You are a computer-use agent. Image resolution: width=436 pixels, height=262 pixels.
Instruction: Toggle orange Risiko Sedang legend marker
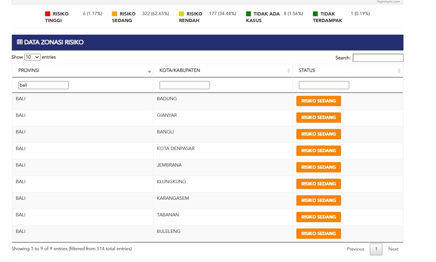click(x=115, y=14)
